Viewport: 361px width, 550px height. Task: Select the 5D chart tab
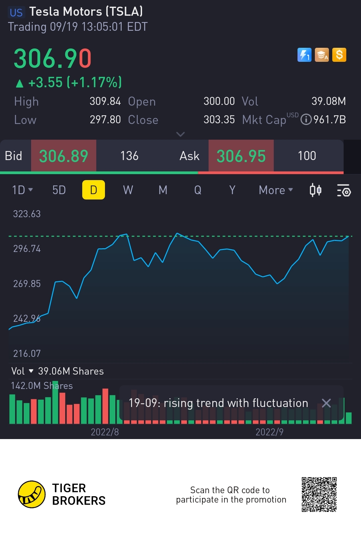[x=59, y=190]
